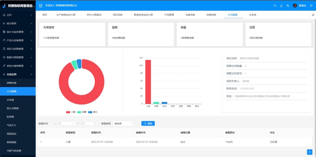Open 故障电弧 in the sidebar submenu
The image size is (316, 157).
coord(18,83)
